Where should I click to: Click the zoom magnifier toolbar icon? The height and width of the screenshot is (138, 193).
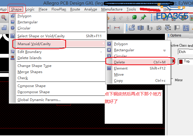tap(4, 18)
